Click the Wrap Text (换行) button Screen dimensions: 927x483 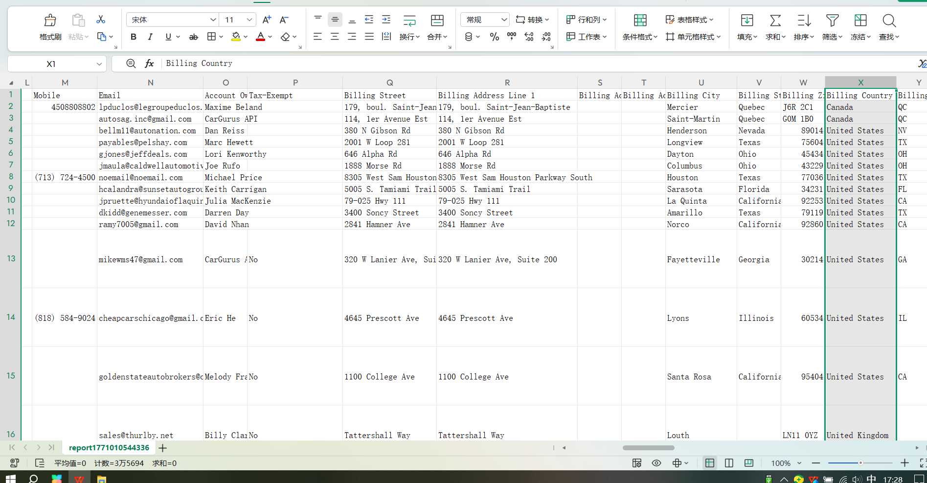409,27
